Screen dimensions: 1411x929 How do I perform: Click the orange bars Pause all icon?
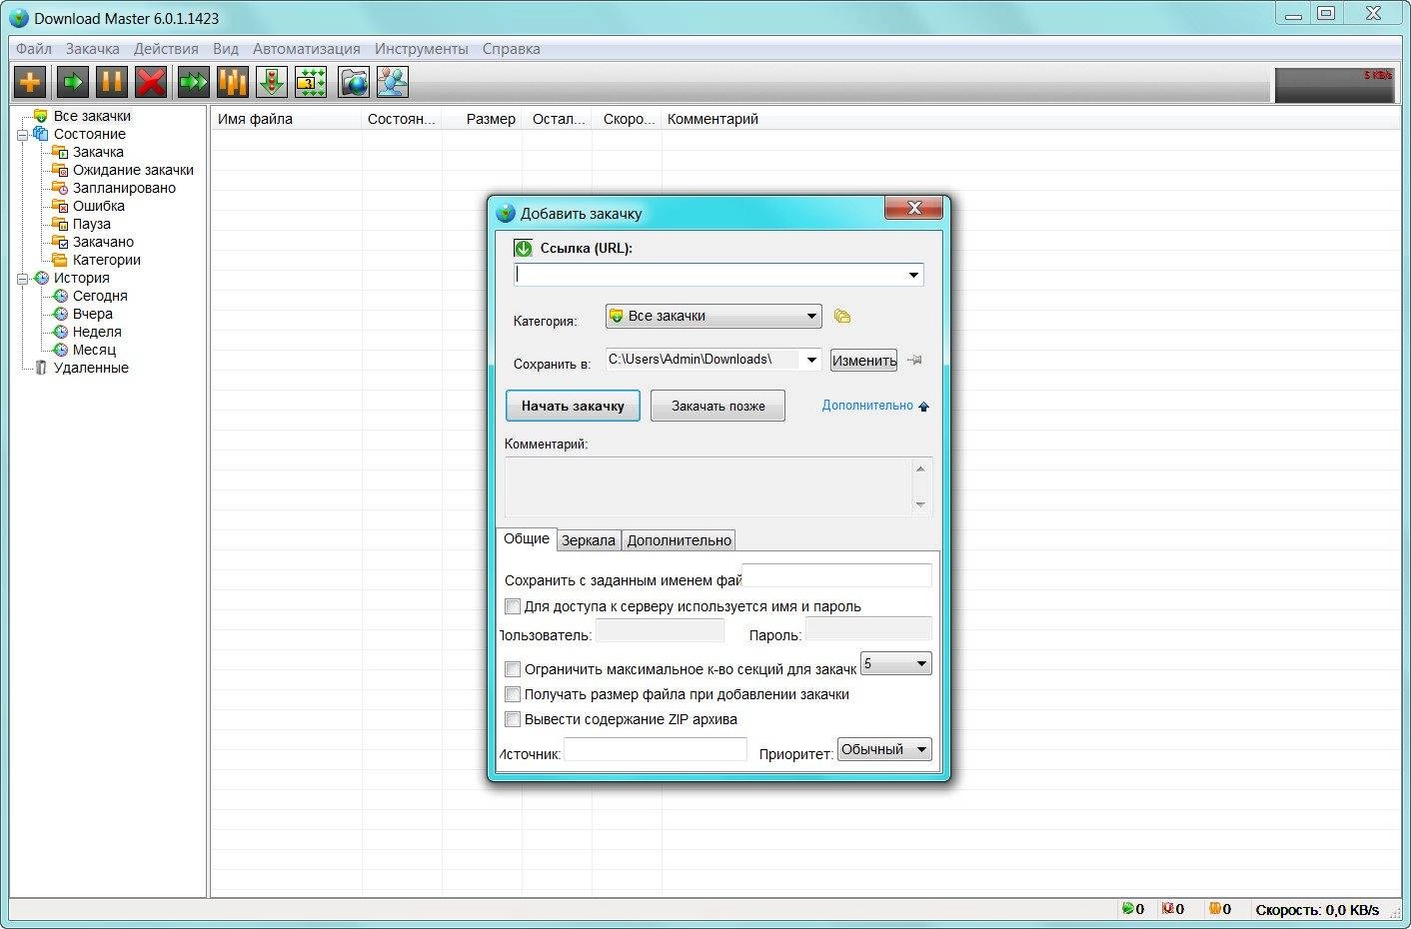tap(232, 82)
